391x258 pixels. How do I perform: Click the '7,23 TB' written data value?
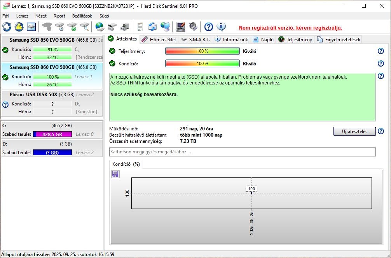[188, 141]
